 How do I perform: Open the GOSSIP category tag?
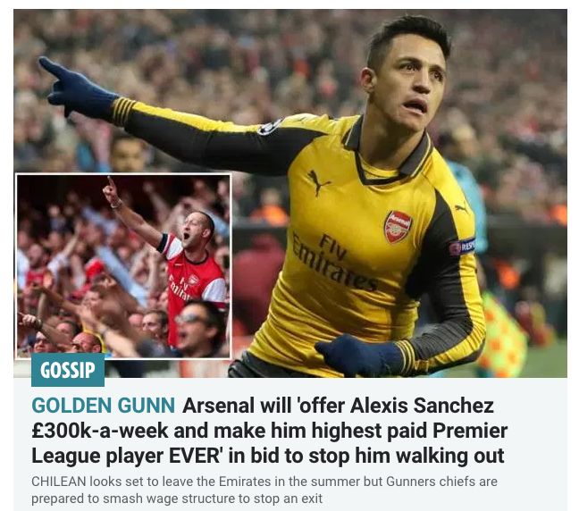click(68, 370)
